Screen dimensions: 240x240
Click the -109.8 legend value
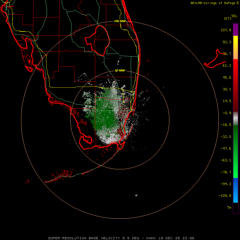(225, 196)
